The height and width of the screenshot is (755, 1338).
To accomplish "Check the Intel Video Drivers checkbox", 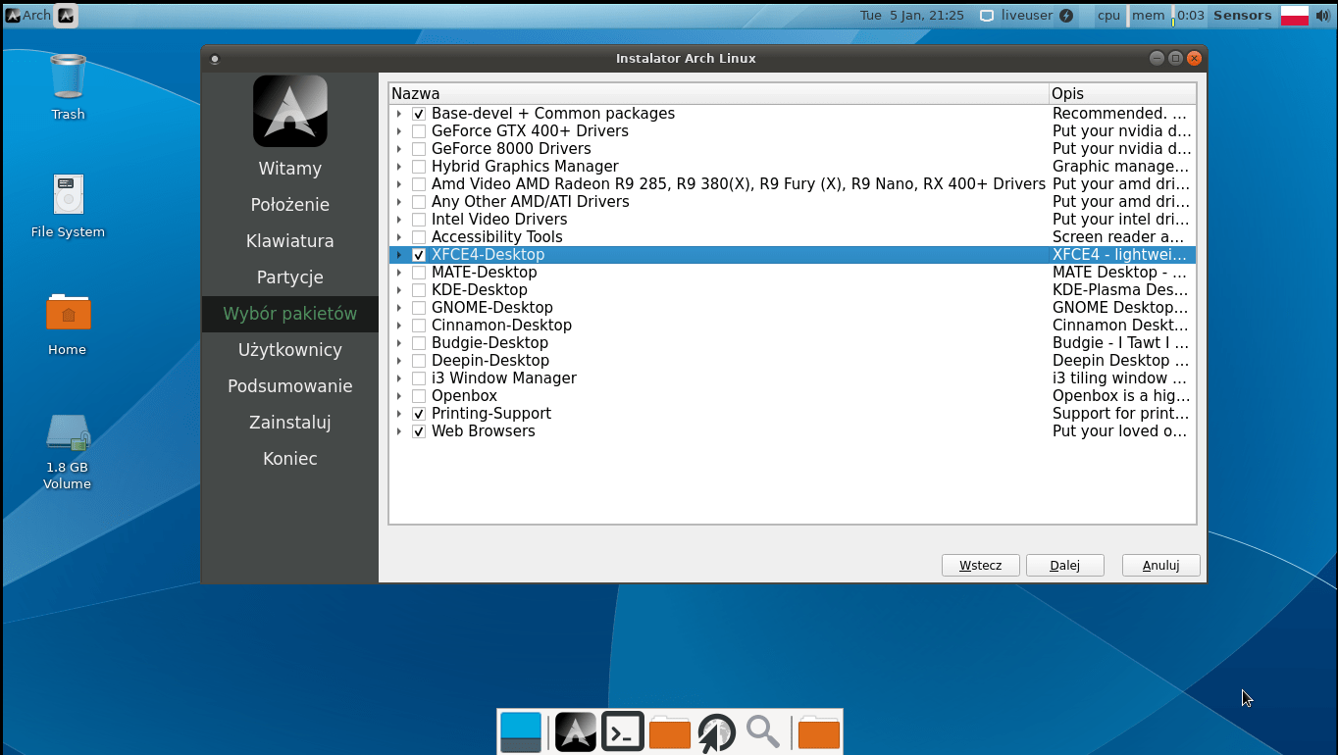I will [419, 220].
